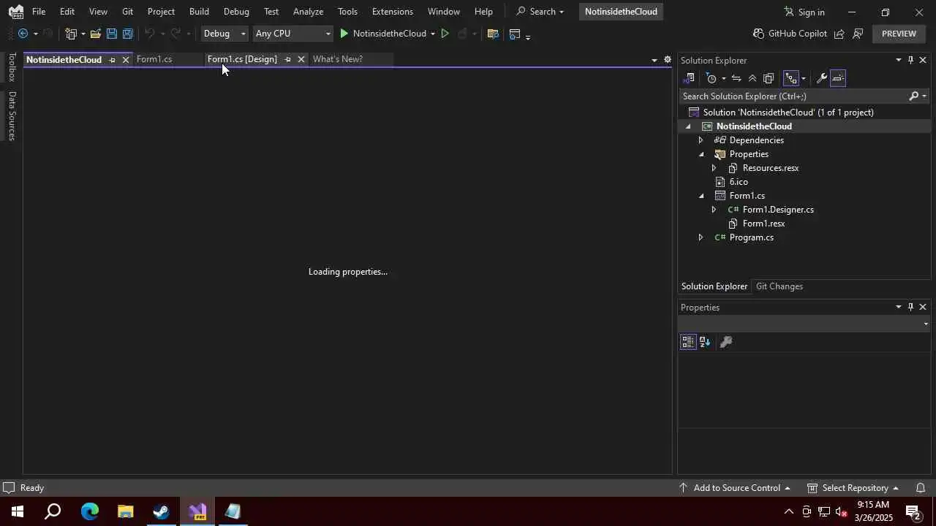
Task: Click the Solution Explorer search magnifier icon
Action: 913,96
